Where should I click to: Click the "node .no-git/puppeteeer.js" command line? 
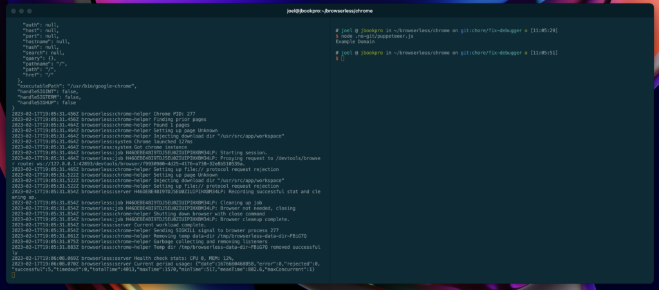point(377,37)
